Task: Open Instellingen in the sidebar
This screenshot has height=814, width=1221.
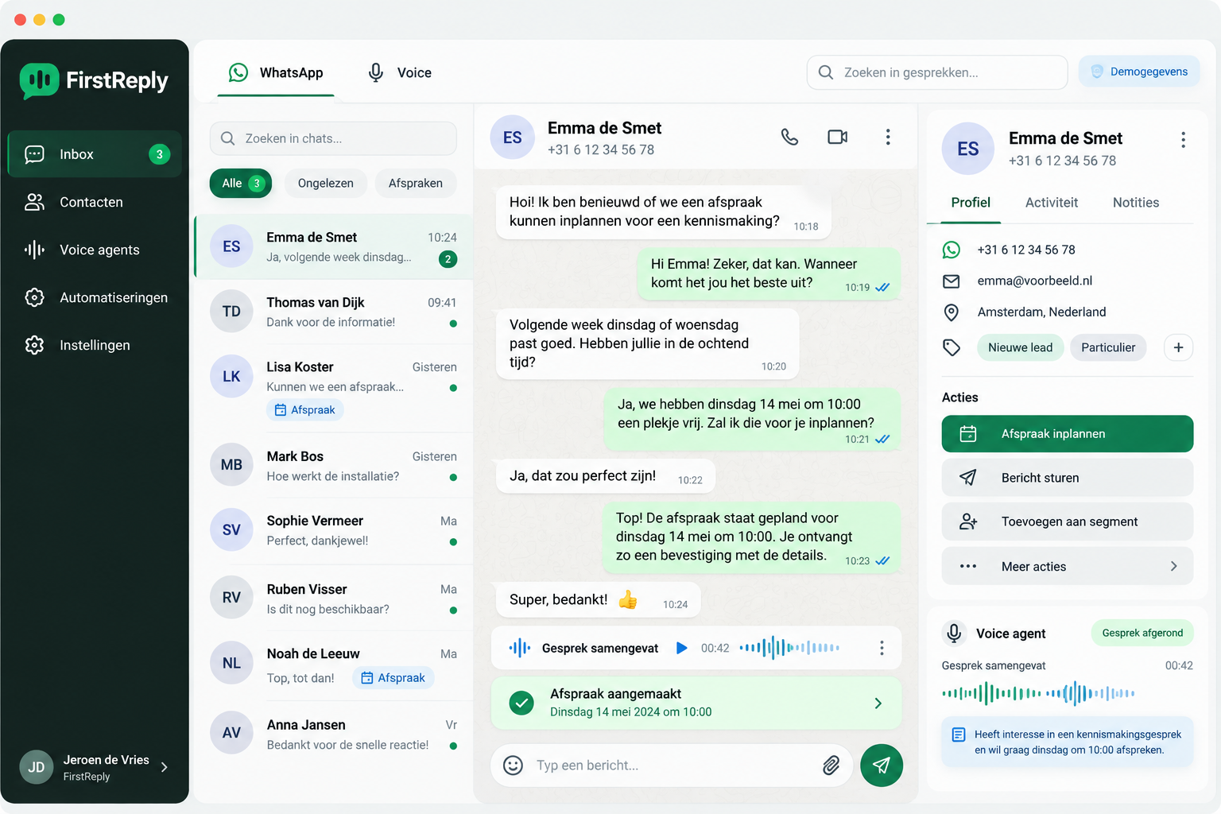Action: [x=95, y=345]
